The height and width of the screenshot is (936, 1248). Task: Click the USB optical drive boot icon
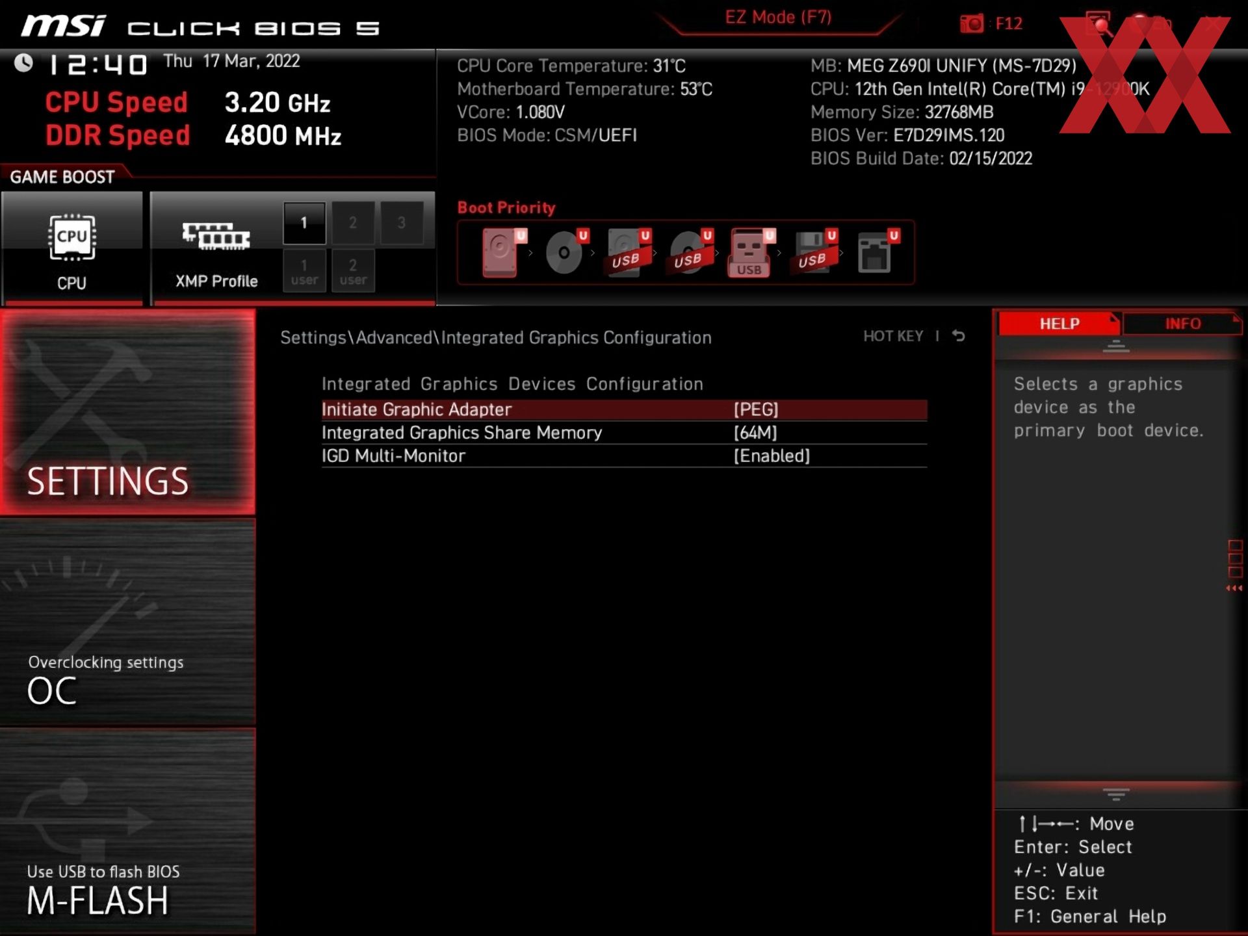[690, 252]
